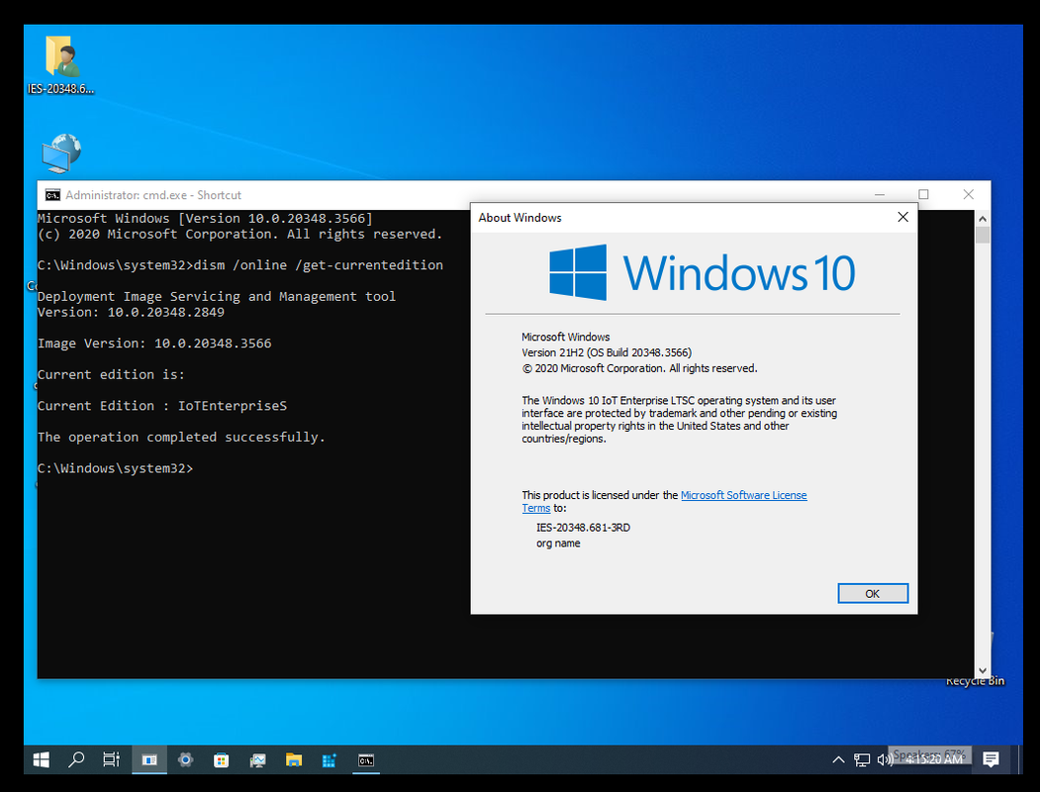Image resolution: width=1040 pixels, height=792 pixels.
Task: Open the network status tray icon
Action: click(862, 760)
